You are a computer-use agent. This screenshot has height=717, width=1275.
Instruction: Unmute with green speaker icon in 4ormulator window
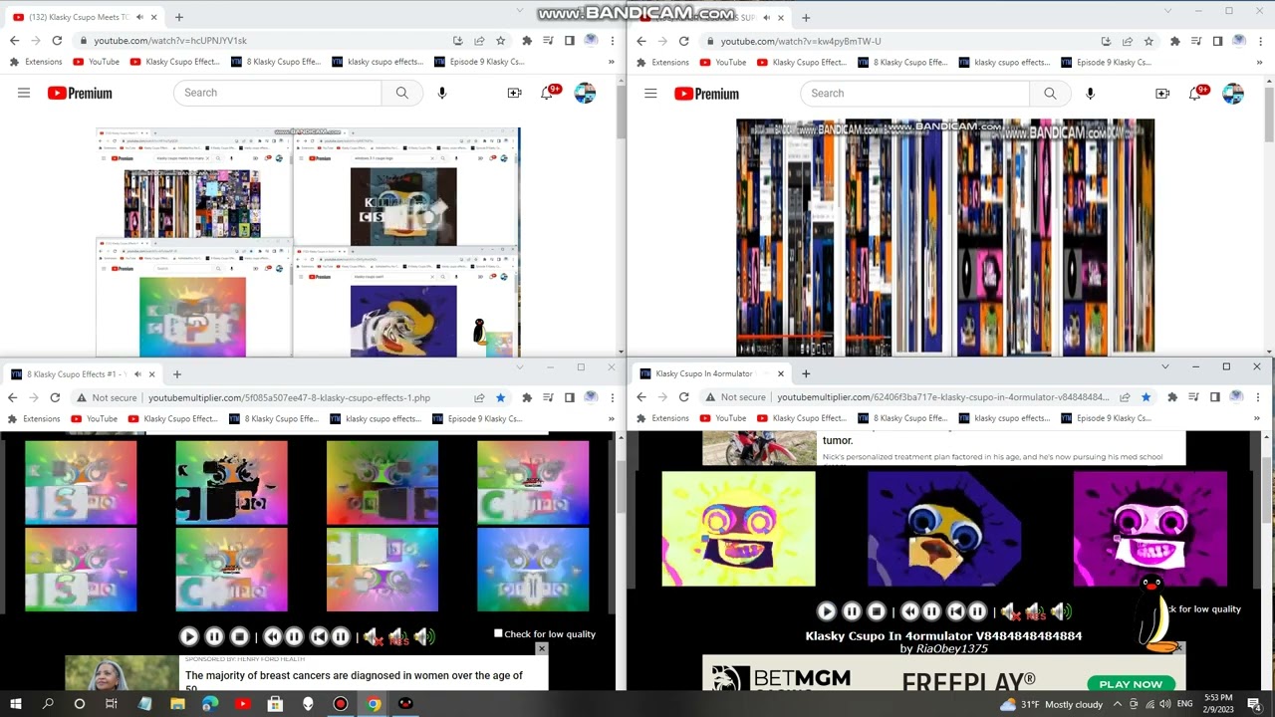1062,611
